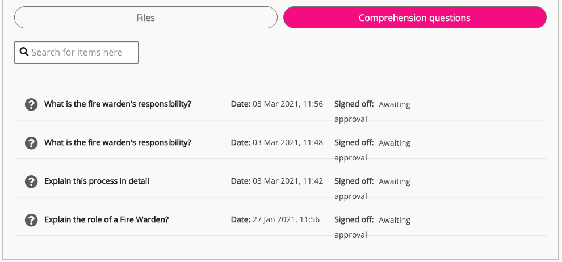The image size is (562, 262).
Task: Click question icon beside 'Explain this process in detail'
Action: pos(31,181)
